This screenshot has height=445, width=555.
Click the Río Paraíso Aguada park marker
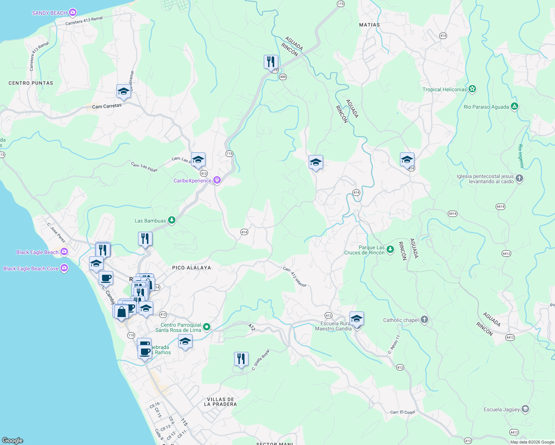click(x=514, y=106)
